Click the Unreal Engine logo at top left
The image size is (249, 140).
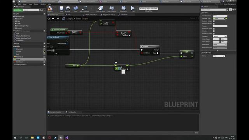14,2
